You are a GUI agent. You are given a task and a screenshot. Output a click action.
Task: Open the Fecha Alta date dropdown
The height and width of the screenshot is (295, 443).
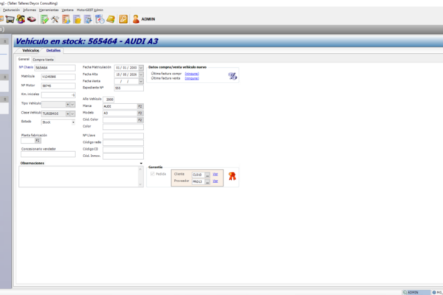click(141, 74)
